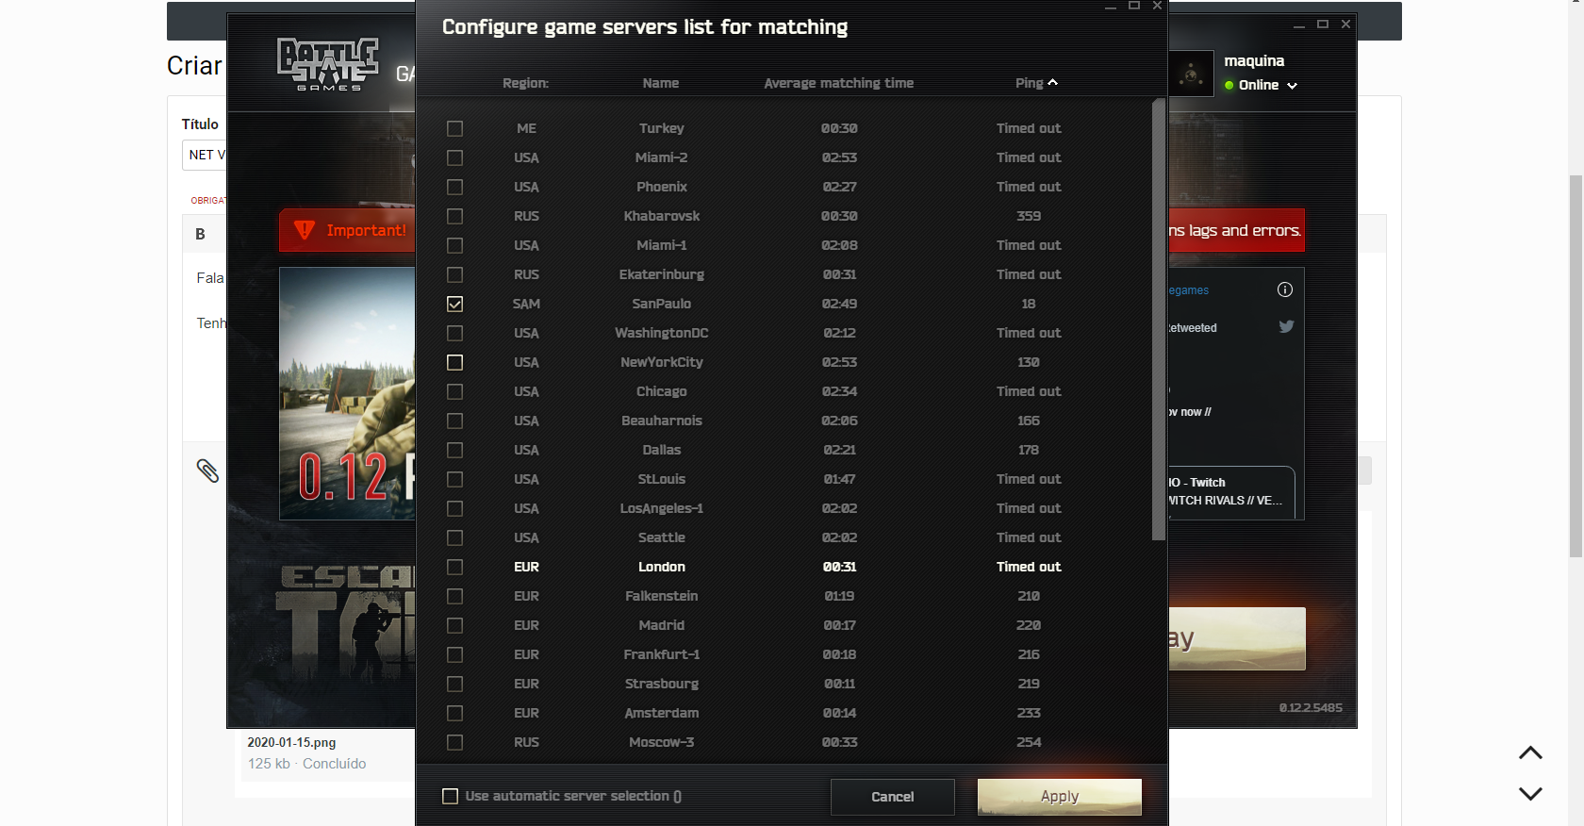Click the Madrid server name
Screen dimensions: 1584x826
(661, 625)
